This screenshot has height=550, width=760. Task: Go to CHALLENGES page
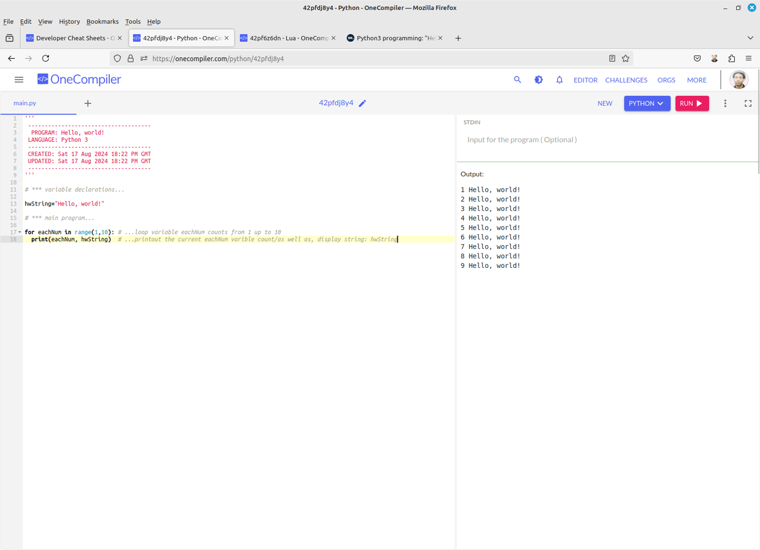point(626,80)
